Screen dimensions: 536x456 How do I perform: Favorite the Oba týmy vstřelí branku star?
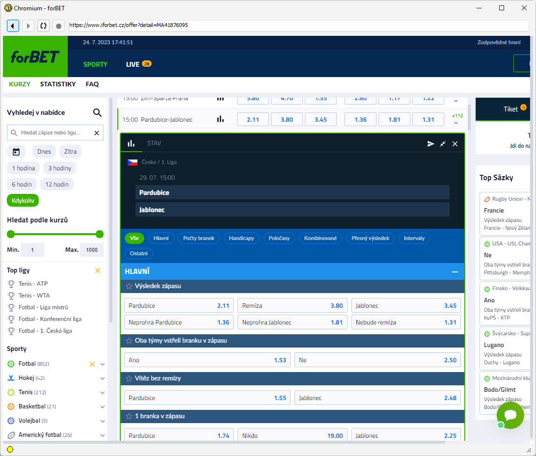click(129, 341)
